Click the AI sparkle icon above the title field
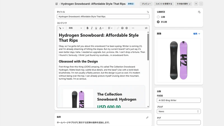 [x=148, y=12]
